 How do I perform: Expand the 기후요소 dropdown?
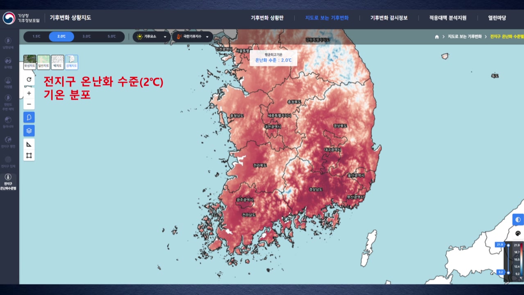(x=152, y=37)
